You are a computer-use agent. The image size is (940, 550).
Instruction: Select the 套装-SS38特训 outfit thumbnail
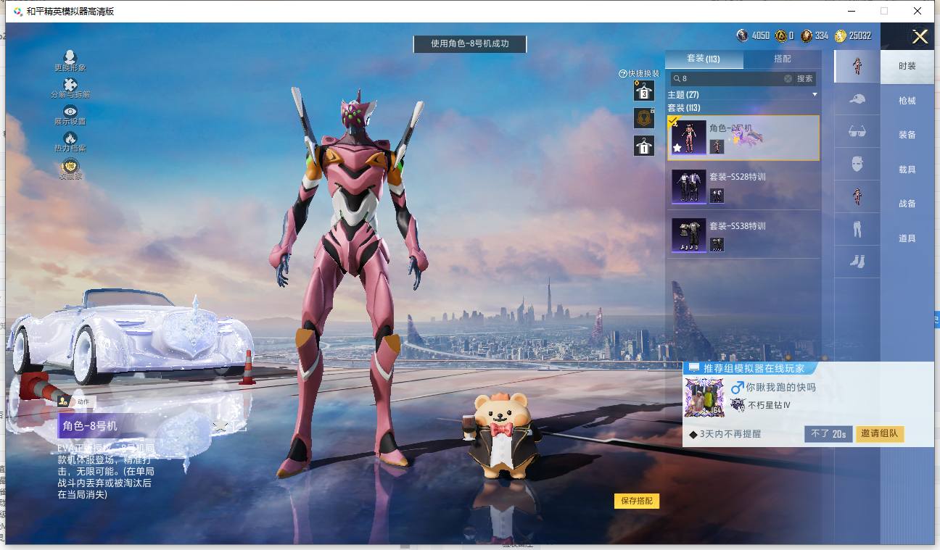tap(689, 236)
